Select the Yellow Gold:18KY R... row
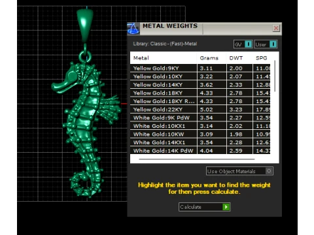The height and width of the screenshot is (235, 314). 200,101
